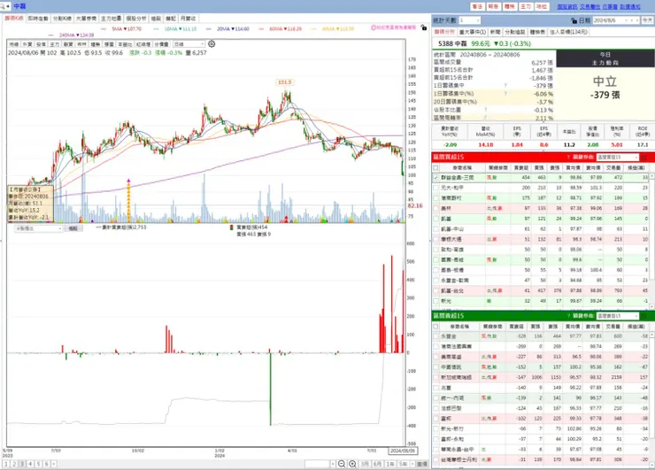Set chart range to 6月
This screenshot has width=655, height=470.
(378, 464)
